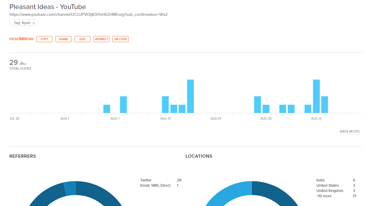
Task: Click the Twitter count "28"
Action: pyautogui.click(x=179, y=180)
